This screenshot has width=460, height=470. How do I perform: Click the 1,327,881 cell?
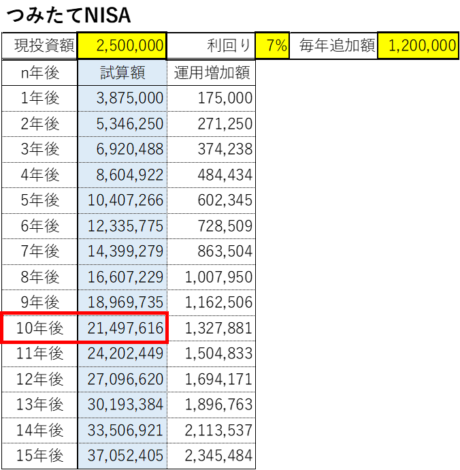pyautogui.click(x=211, y=328)
